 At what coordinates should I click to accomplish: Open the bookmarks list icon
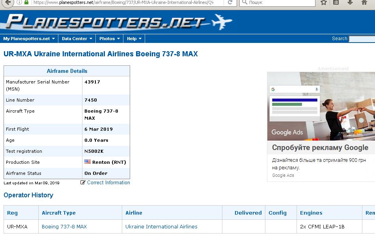(336, 2)
